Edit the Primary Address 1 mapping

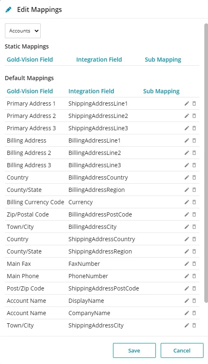point(187,104)
